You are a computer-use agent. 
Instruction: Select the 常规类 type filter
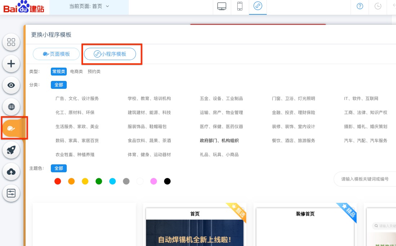(x=59, y=72)
